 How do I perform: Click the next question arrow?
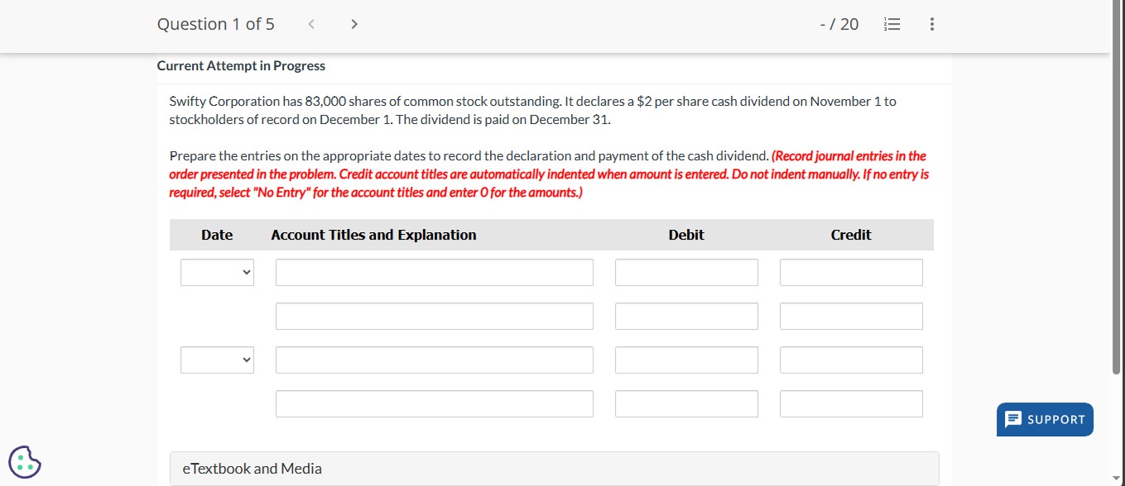pyautogui.click(x=353, y=24)
